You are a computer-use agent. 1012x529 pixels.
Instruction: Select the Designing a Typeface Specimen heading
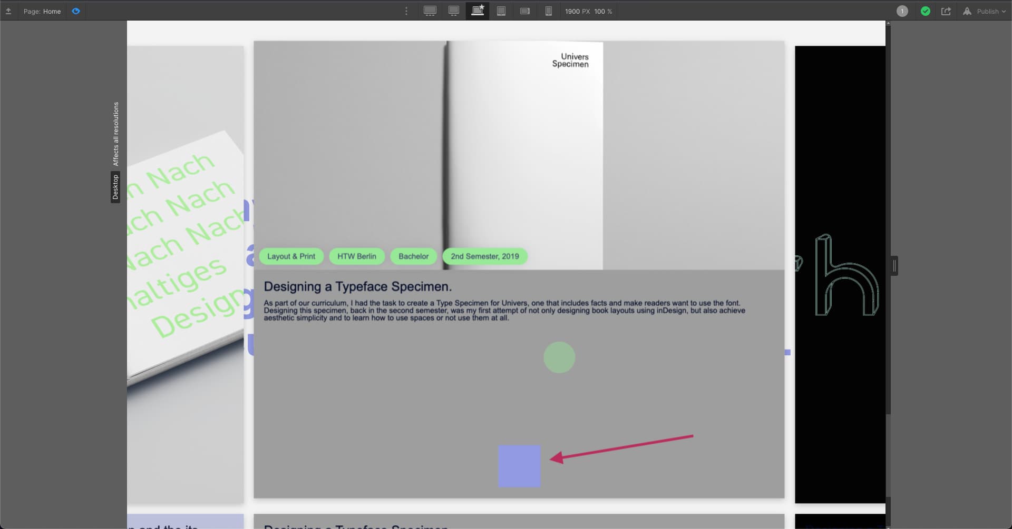(358, 286)
